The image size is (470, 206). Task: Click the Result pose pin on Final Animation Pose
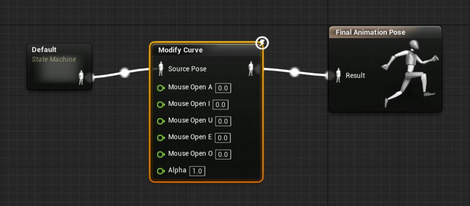pyautogui.click(x=338, y=76)
